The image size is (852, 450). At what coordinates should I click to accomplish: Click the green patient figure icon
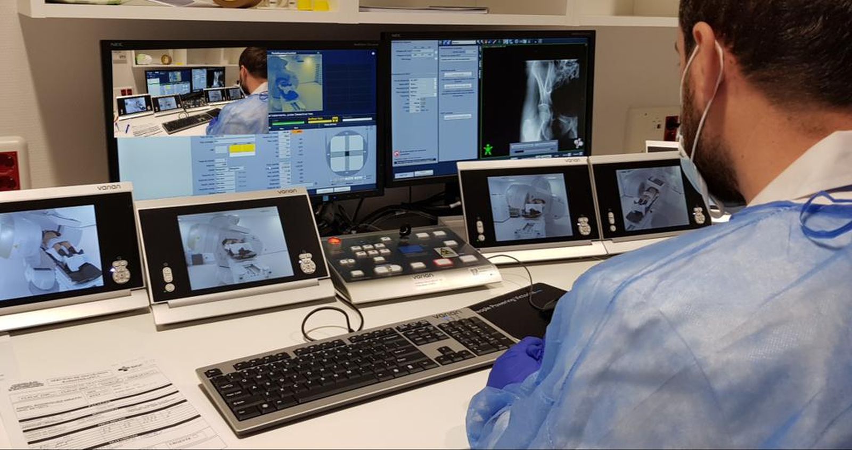[x=488, y=149]
